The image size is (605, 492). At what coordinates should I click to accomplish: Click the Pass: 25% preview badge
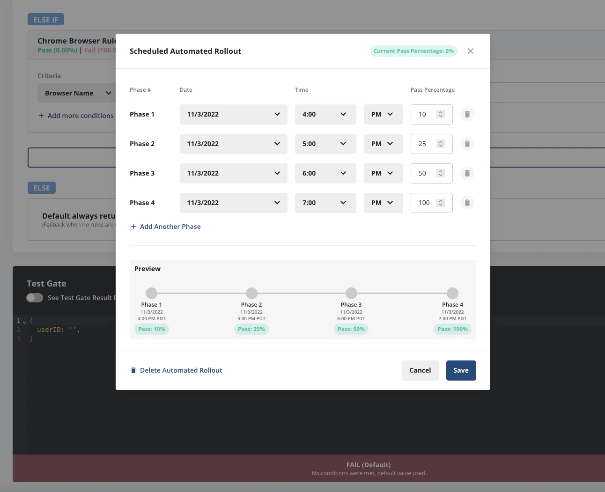pyautogui.click(x=251, y=329)
